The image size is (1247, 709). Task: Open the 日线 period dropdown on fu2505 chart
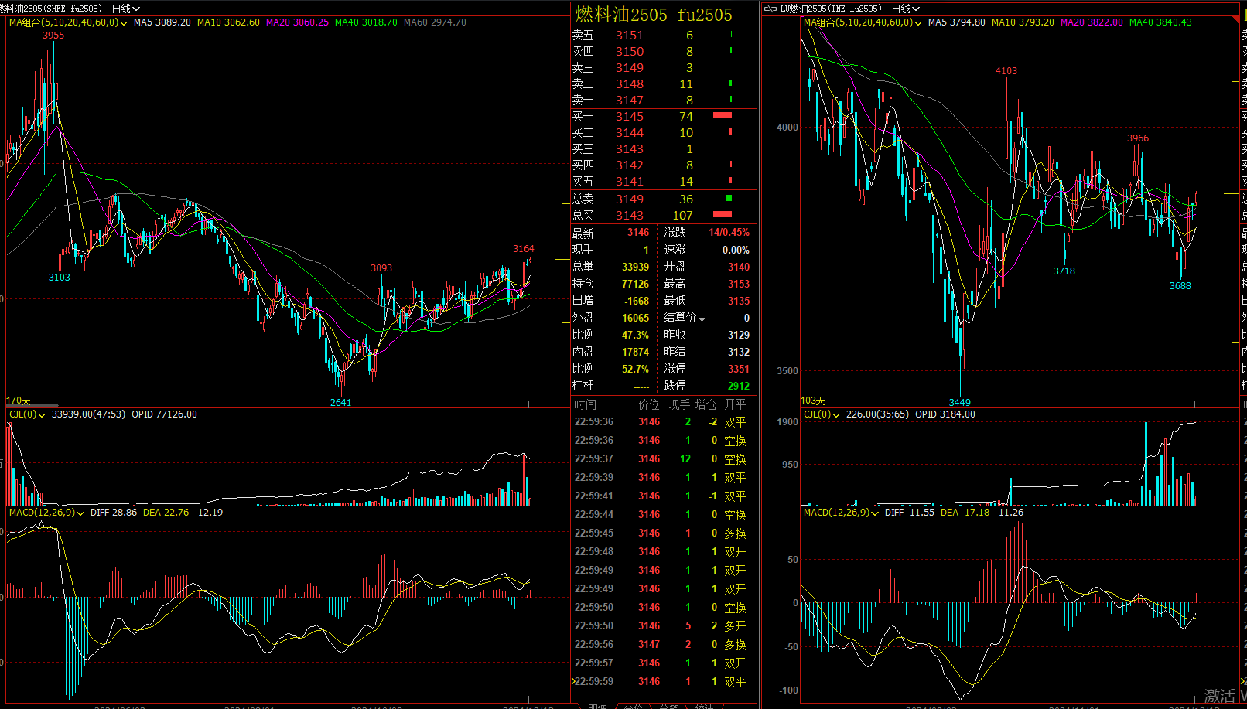(x=126, y=9)
